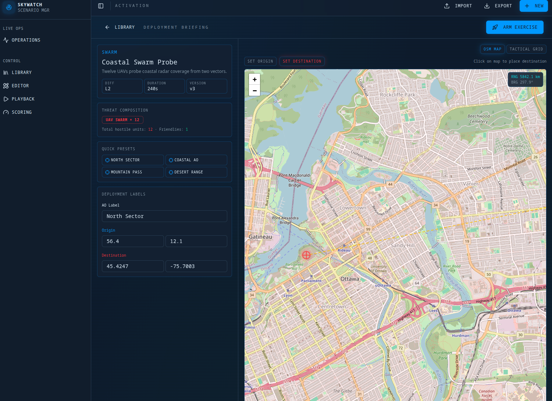Screen dimensions: 552x401
Task: Click the Desert Range preset target icon
Action: coord(171,172)
